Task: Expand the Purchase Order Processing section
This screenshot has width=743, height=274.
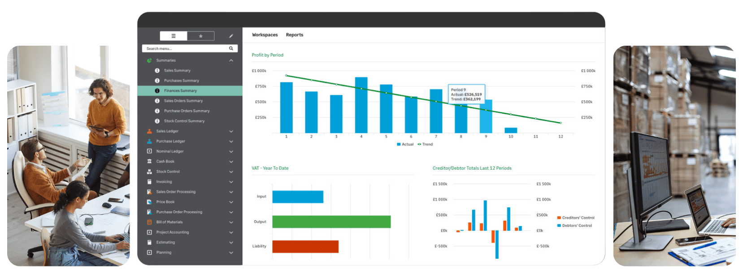Action: [231, 212]
